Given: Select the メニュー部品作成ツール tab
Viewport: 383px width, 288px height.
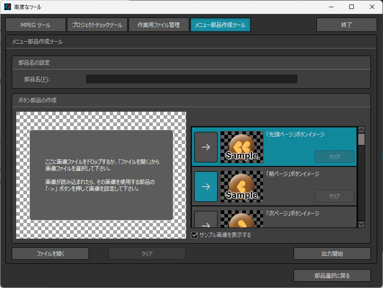Looking at the screenshot, I should coord(220,25).
